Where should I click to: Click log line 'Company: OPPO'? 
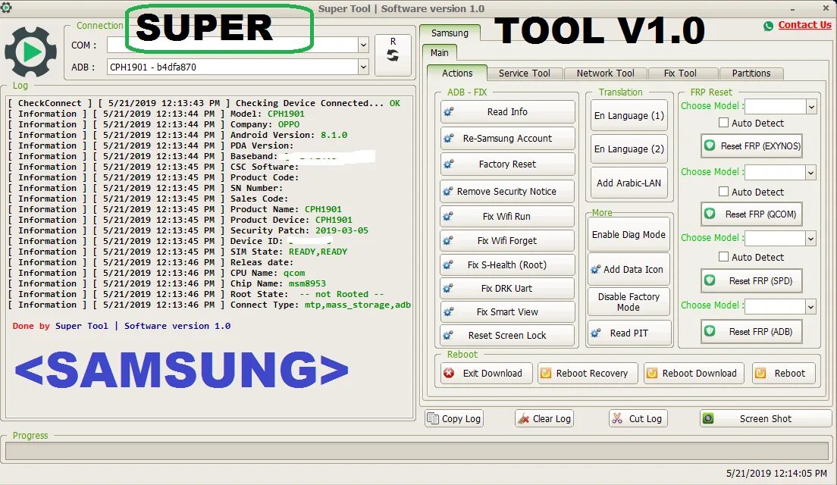coord(154,124)
